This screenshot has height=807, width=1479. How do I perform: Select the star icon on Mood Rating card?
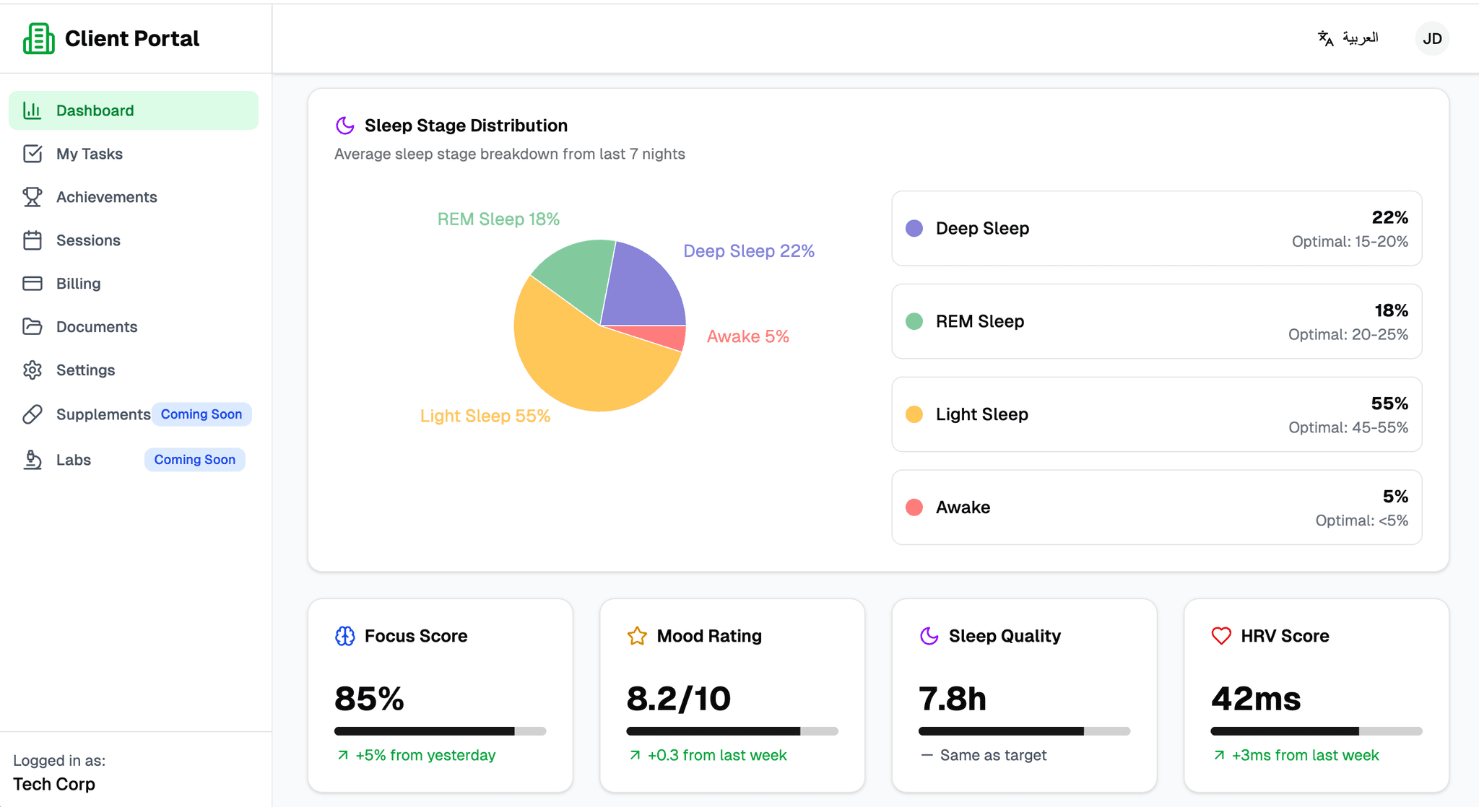tap(636, 636)
